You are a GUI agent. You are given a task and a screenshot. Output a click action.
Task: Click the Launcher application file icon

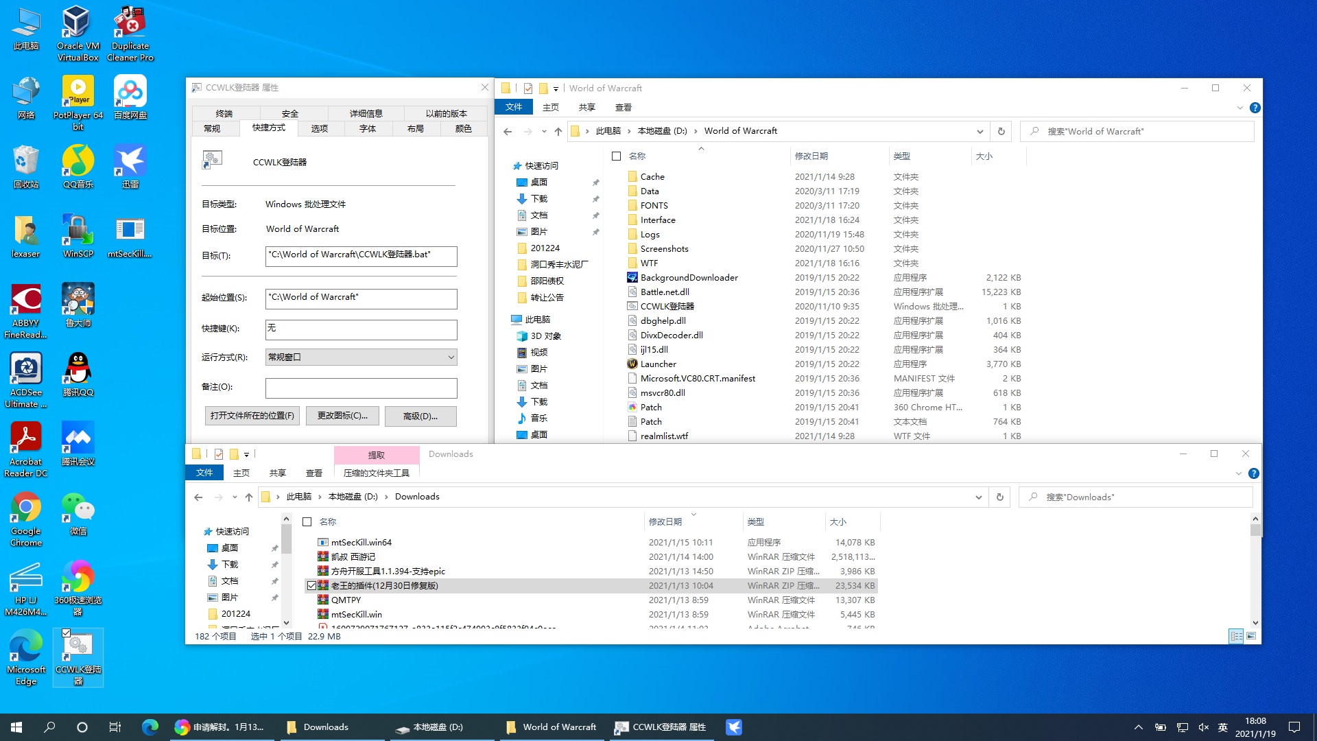[x=632, y=364]
